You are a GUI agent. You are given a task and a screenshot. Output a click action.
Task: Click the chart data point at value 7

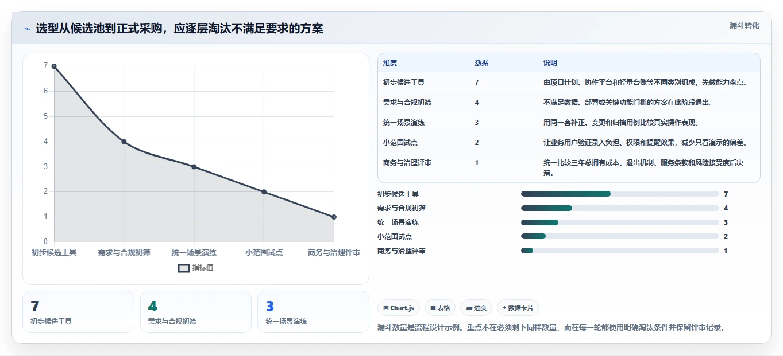(x=54, y=66)
